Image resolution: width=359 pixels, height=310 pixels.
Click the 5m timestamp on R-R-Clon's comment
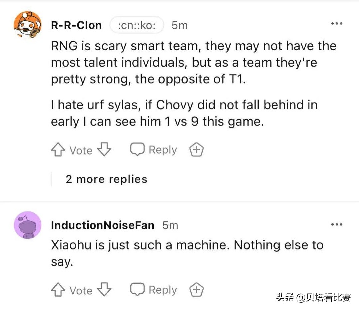[x=179, y=25]
